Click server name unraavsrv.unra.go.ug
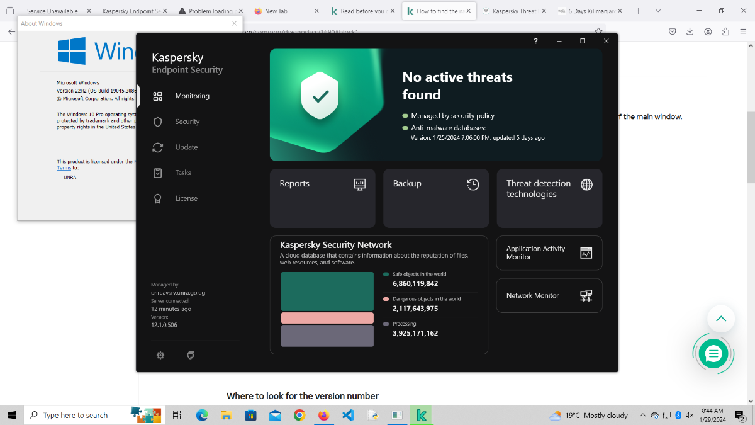 coord(178,293)
